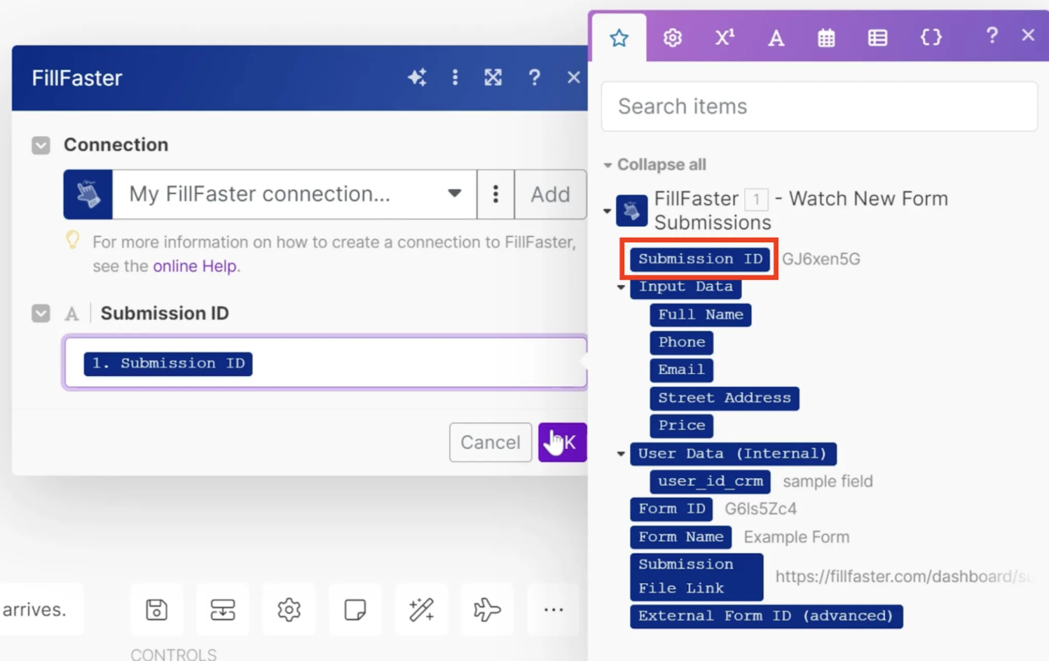The image size is (1049, 661).
Task: Click the save scenario icon
Action: pos(157,609)
